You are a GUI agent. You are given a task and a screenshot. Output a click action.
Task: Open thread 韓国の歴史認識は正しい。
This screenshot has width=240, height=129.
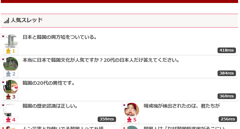tap(50, 106)
